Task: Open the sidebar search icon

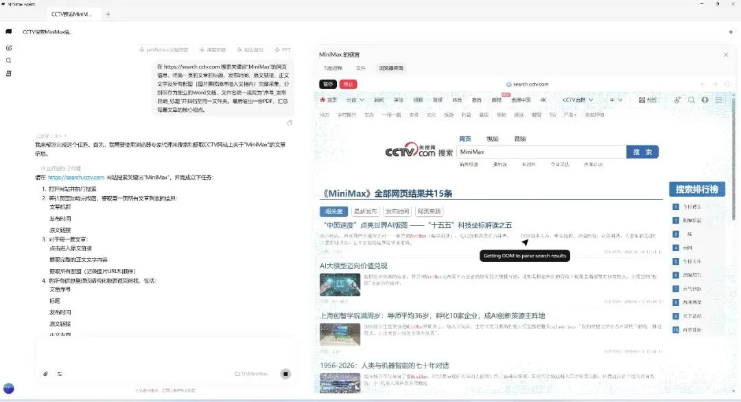Action: pos(9,60)
